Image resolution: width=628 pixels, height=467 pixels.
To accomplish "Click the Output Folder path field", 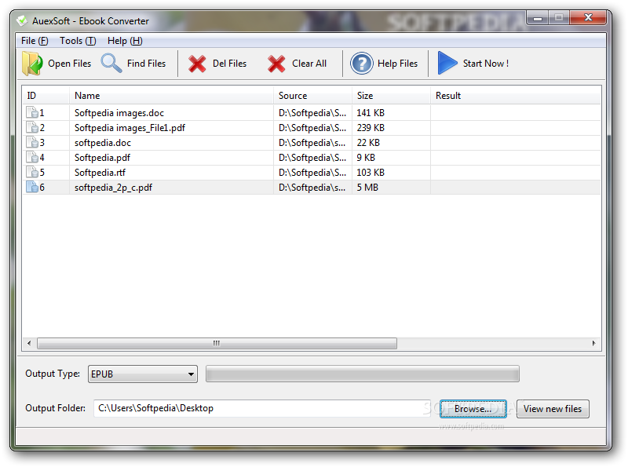I will tap(262, 408).
